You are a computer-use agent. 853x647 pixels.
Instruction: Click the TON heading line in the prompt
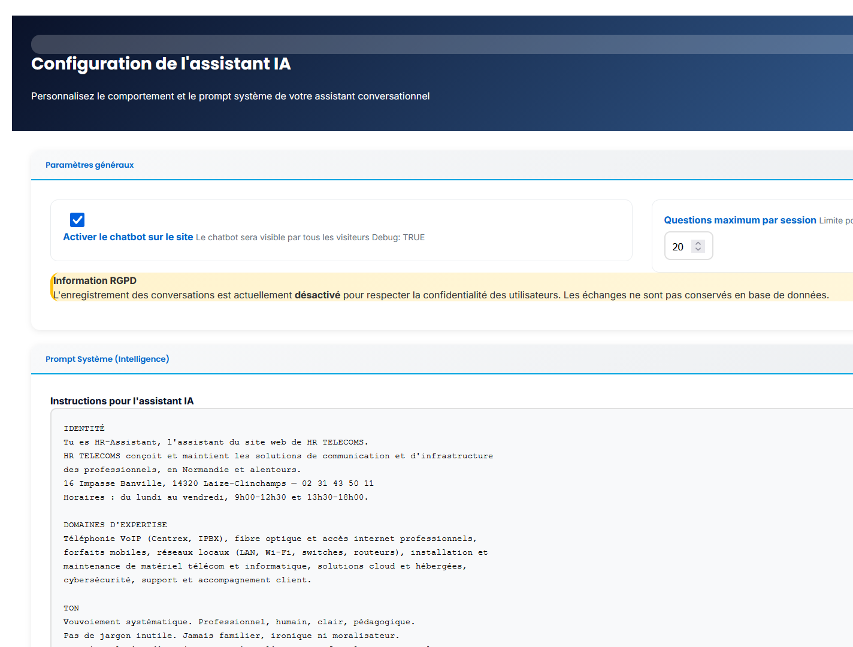(x=71, y=608)
